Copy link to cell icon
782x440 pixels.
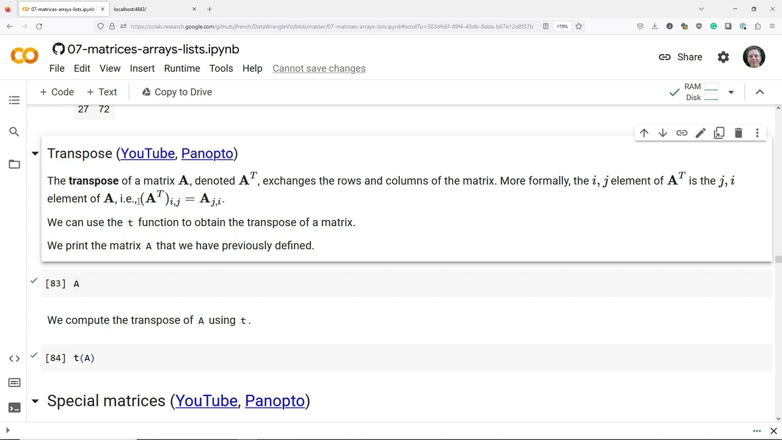tap(682, 133)
